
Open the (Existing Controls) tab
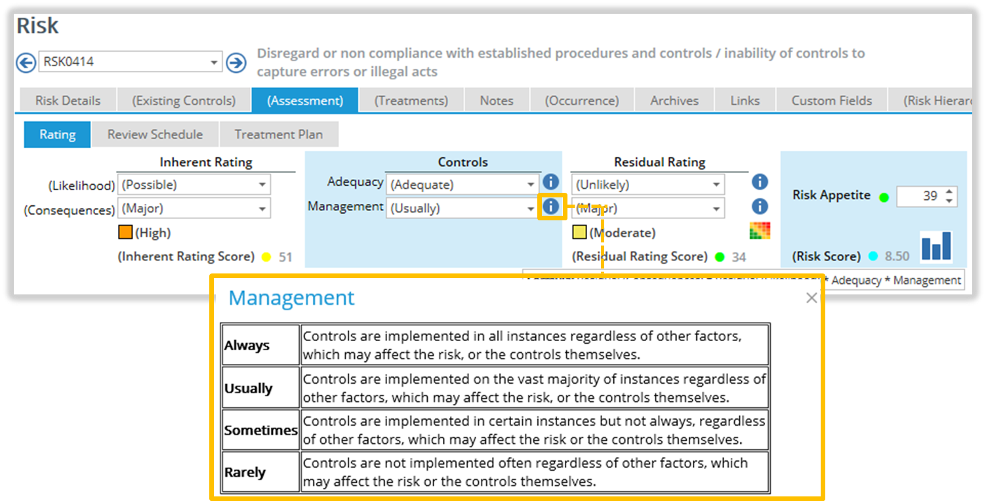coord(184,100)
